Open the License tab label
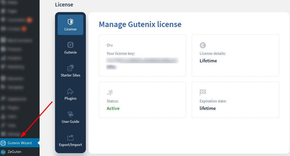This screenshot has width=290, height=156. point(70,29)
